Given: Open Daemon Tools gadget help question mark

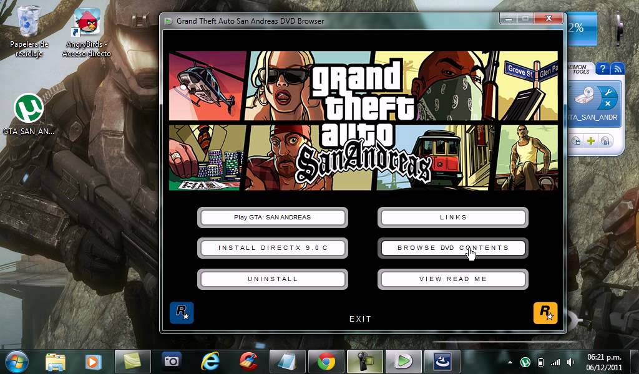Looking at the screenshot, I should click(x=602, y=69).
